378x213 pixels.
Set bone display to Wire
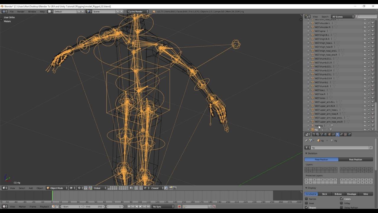(x=366, y=194)
